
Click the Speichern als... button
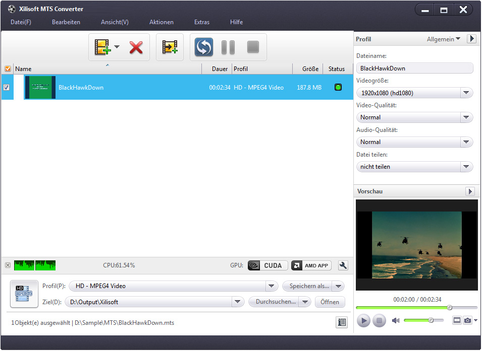[x=308, y=286]
